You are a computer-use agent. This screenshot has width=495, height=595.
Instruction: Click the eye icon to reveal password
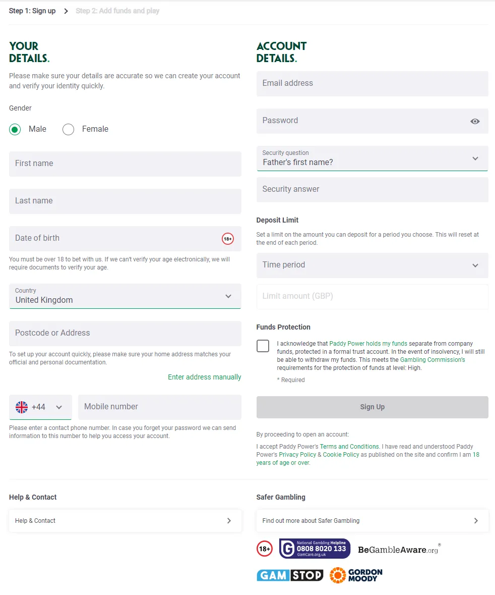[474, 121]
